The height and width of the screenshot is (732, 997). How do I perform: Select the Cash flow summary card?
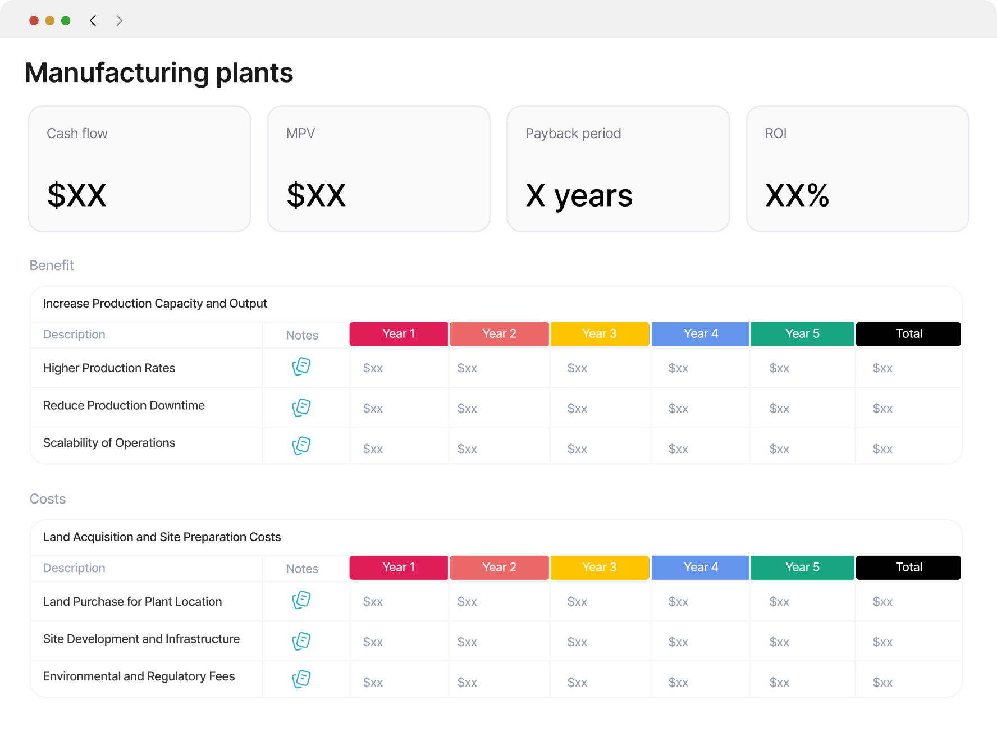(x=140, y=169)
